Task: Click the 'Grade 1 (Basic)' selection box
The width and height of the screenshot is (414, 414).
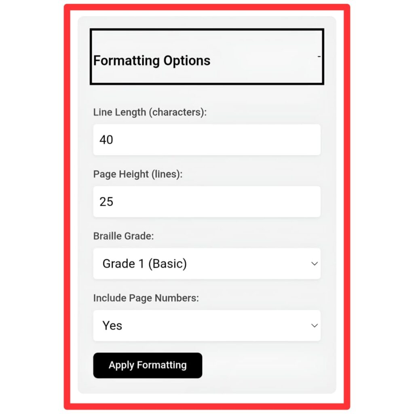Action: 207,264
